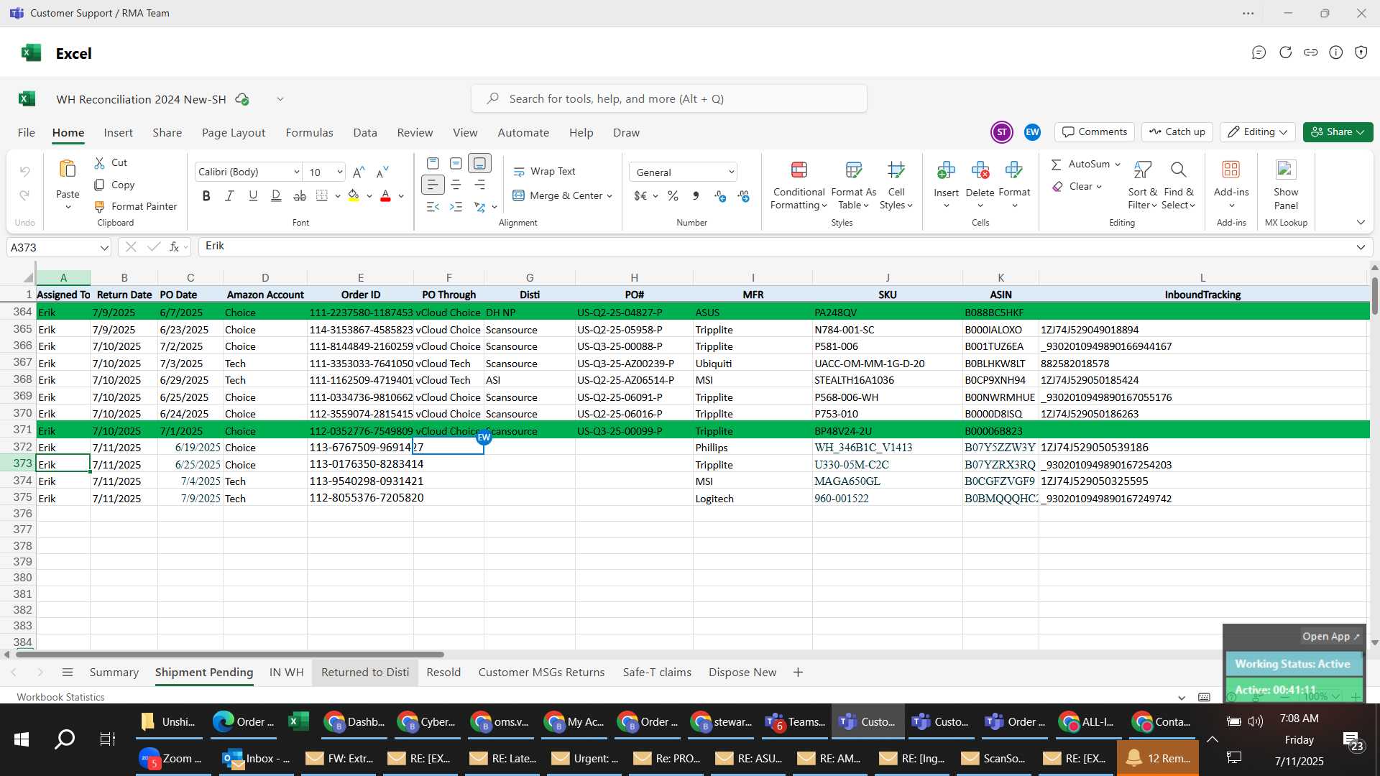Open the Calibri (Body) font dropdown
This screenshot has height=776, width=1380.
[x=296, y=172]
